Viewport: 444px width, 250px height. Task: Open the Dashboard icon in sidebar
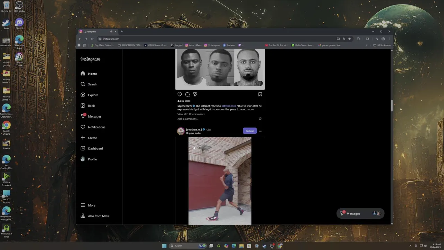83,148
